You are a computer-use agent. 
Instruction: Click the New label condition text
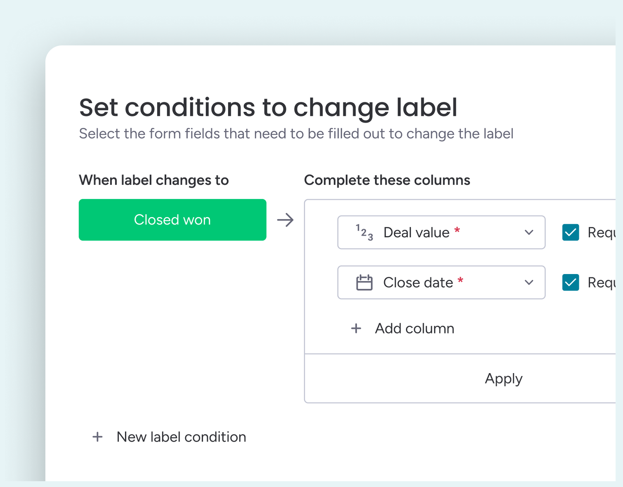181,437
